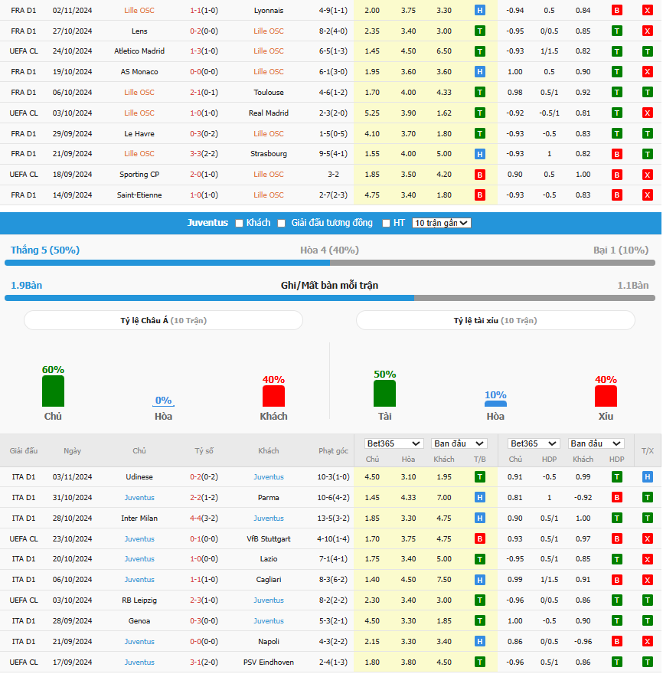Select the HDP column T badge in the Atletico Madrid row

point(616,51)
